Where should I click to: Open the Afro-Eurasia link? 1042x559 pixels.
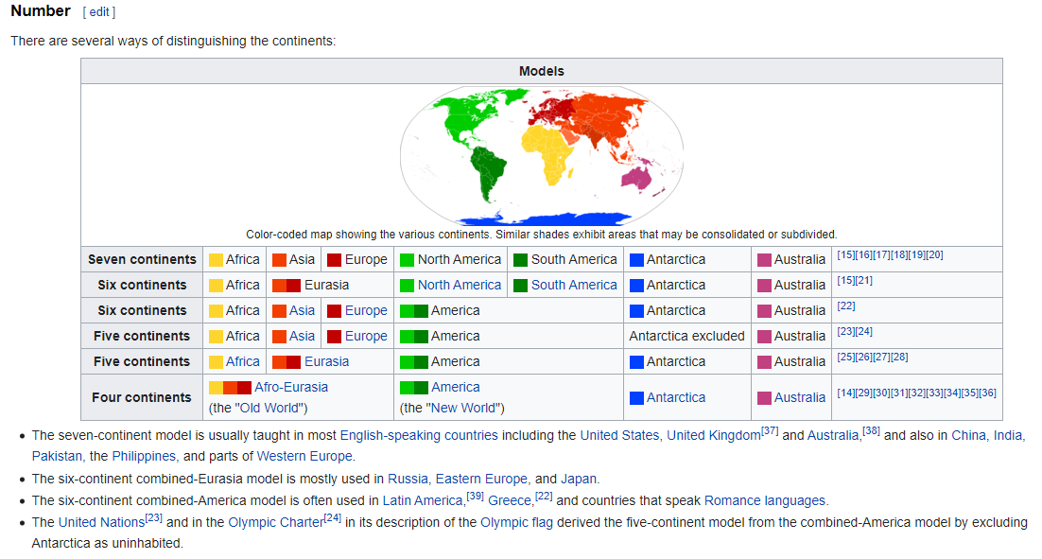tap(291, 387)
